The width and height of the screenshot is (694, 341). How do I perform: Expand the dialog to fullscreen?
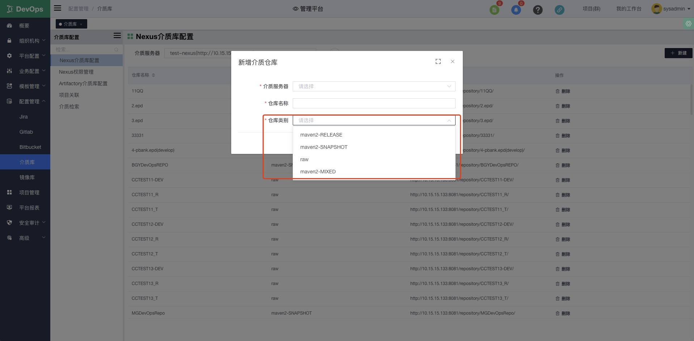click(x=438, y=61)
